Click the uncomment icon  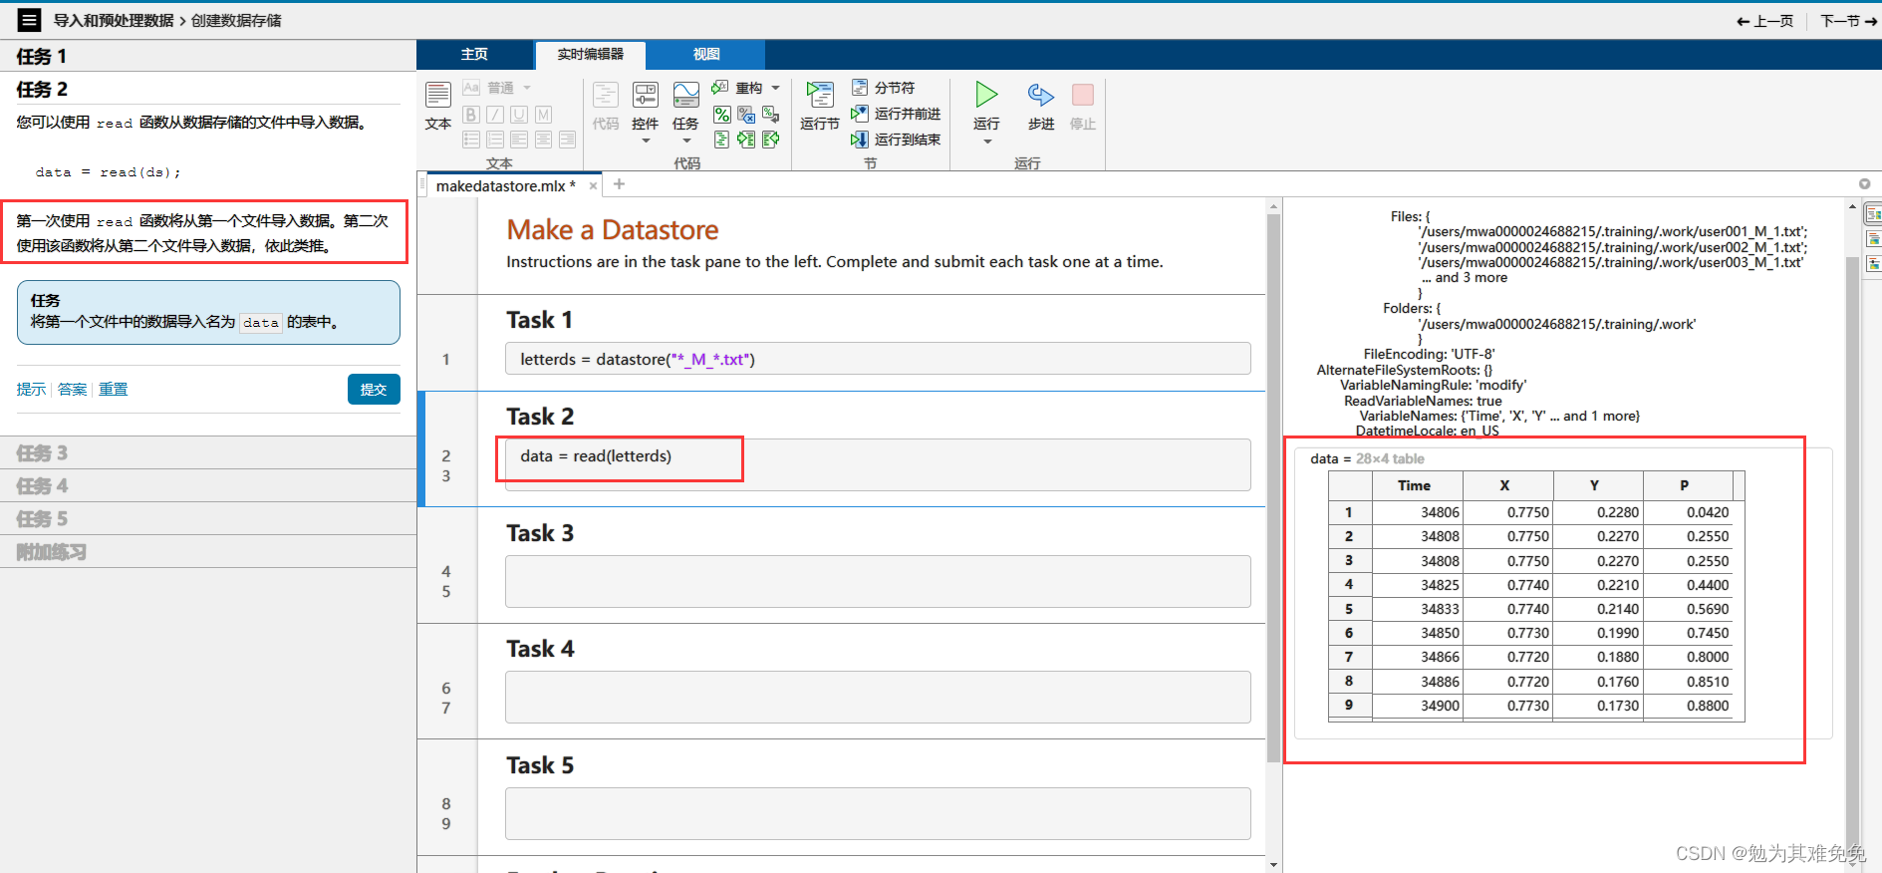pyautogui.click(x=746, y=115)
